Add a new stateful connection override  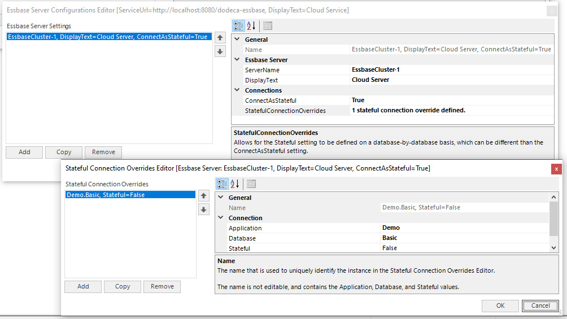click(x=83, y=286)
